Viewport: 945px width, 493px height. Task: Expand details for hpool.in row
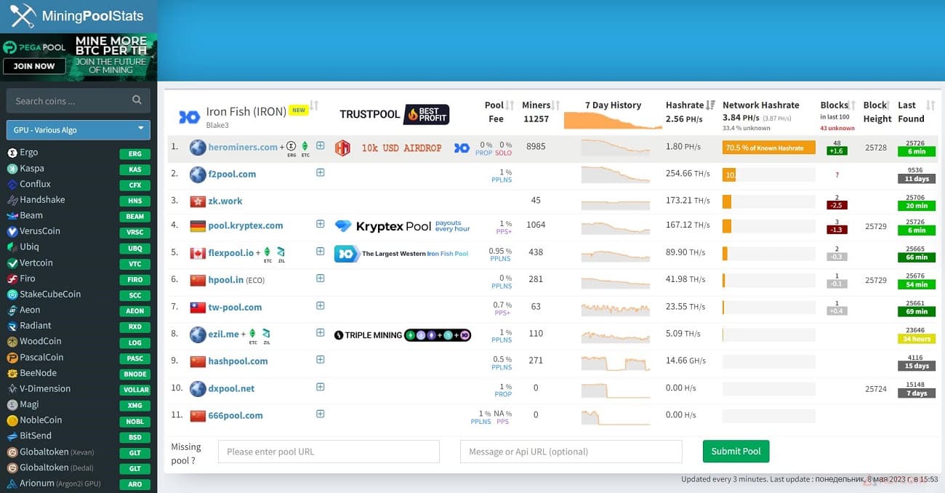pyautogui.click(x=320, y=278)
